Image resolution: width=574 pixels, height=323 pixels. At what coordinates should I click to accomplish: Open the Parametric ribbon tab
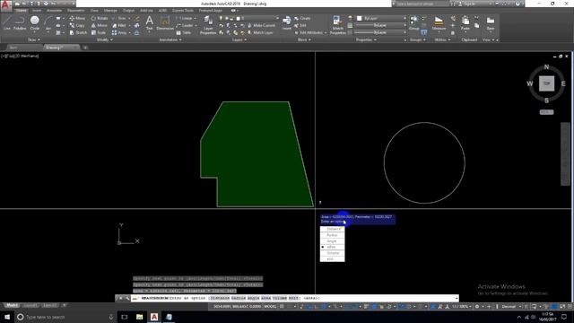(75, 10)
